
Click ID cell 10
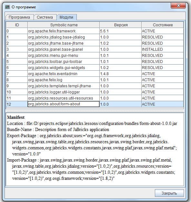coord(17,92)
